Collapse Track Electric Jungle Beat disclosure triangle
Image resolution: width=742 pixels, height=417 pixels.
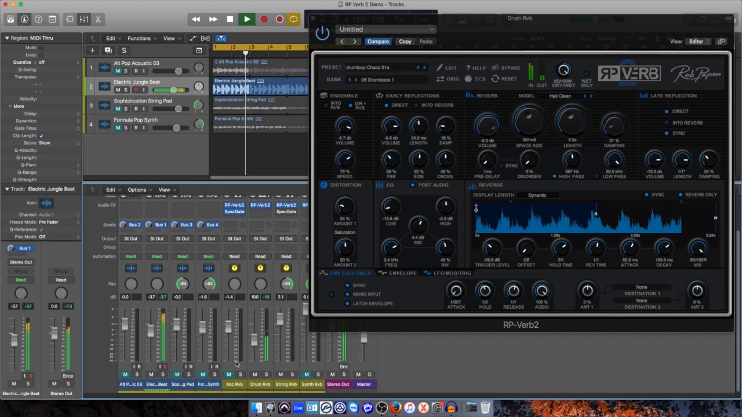[x=7, y=189]
